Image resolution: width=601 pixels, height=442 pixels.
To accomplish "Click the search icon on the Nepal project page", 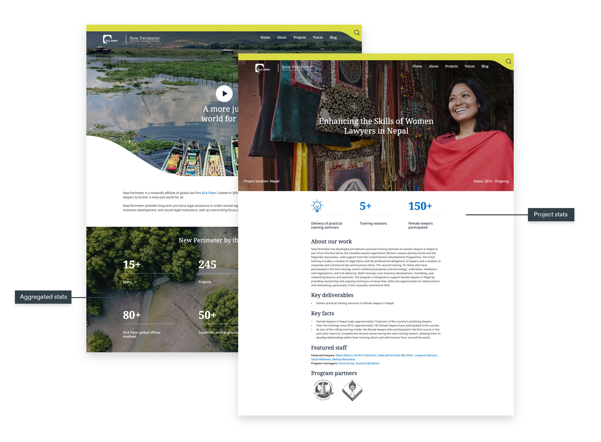I will click(508, 61).
